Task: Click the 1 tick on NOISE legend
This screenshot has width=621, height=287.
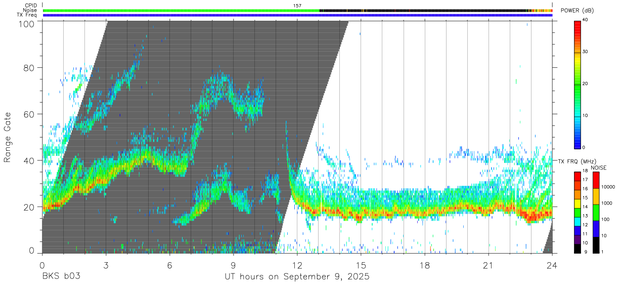Action: [x=602, y=252]
